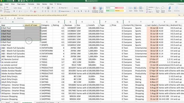
Task: Toggle right horizontal text alignment
Action: click(48, 11)
